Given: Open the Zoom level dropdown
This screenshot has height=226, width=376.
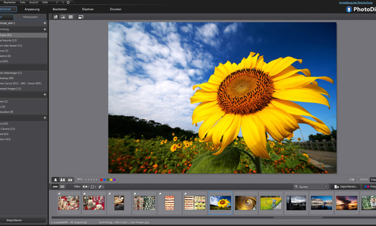Looking at the screenshot, I should coord(373,179).
